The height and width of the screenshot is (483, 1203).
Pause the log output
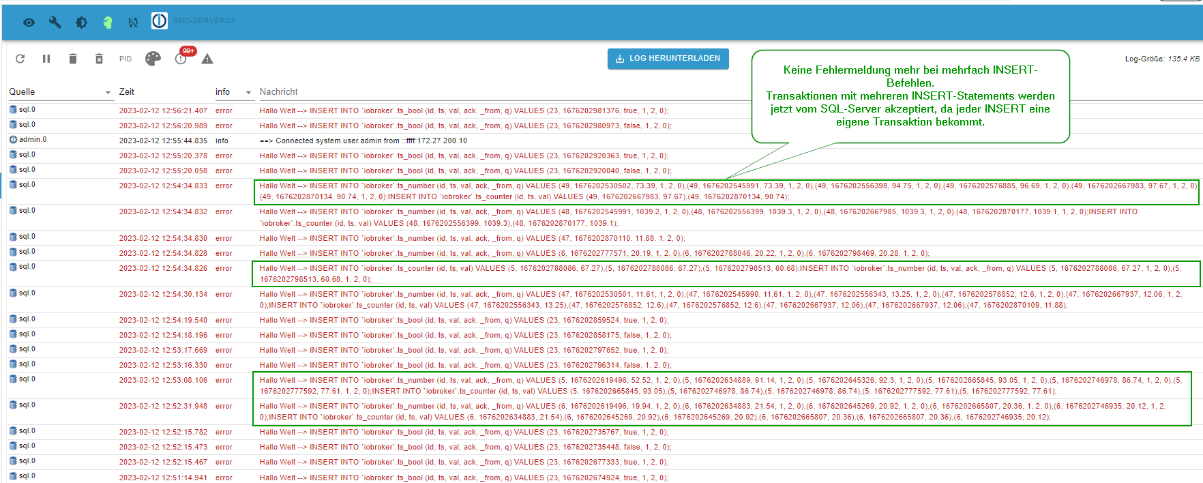(46, 59)
